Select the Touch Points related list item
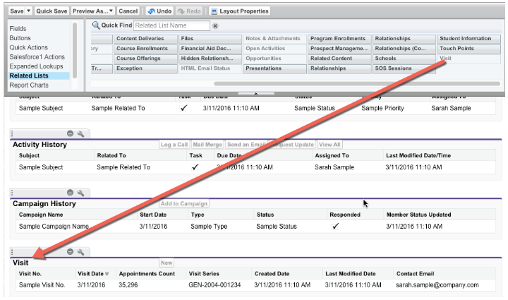 (455, 49)
